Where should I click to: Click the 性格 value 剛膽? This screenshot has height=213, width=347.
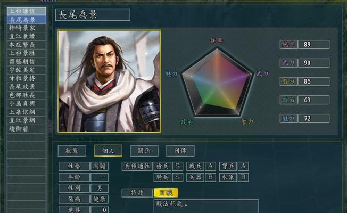[x=100, y=166]
